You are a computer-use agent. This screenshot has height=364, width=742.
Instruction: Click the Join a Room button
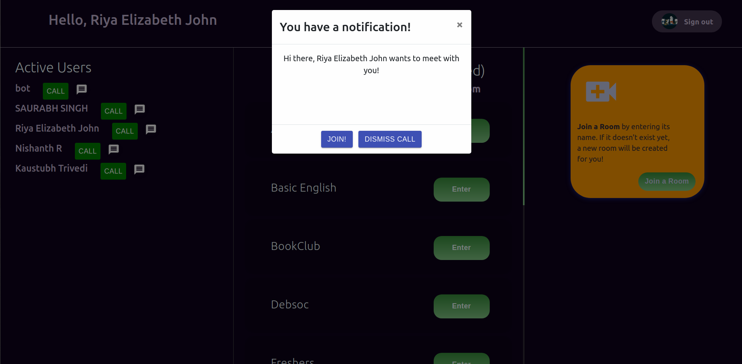pyautogui.click(x=667, y=181)
